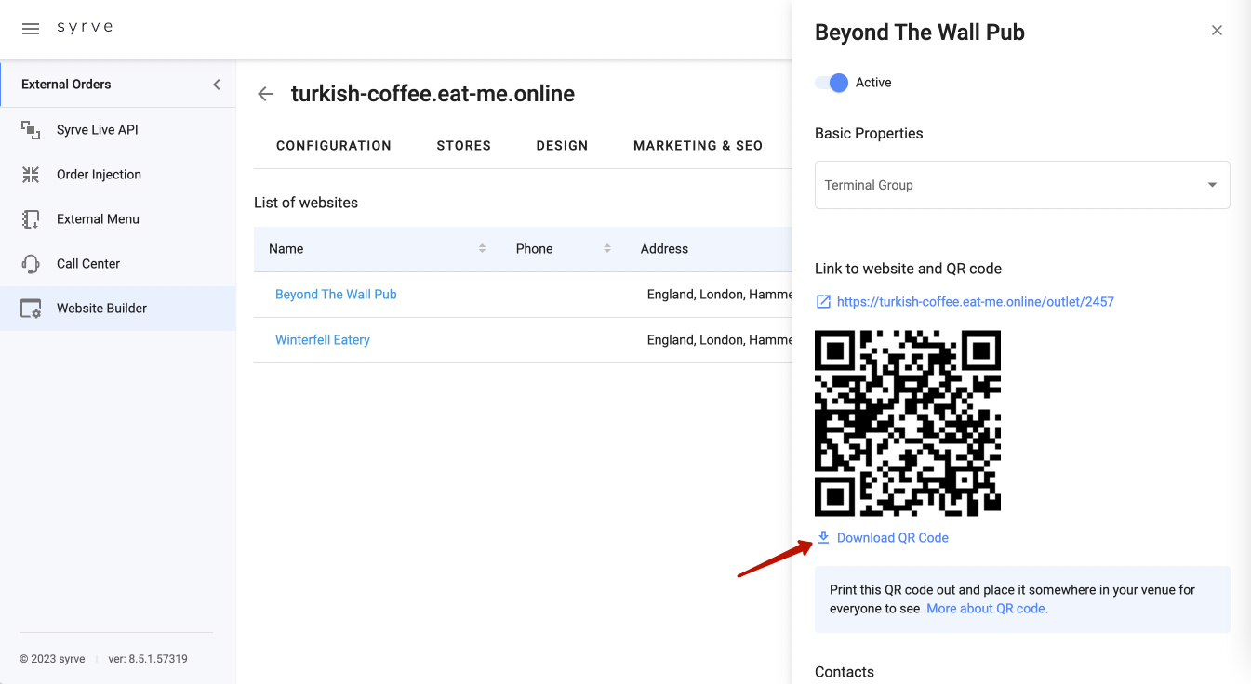The width and height of the screenshot is (1251, 684).
Task: Click the External Menu icon
Action: tap(31, 219)
